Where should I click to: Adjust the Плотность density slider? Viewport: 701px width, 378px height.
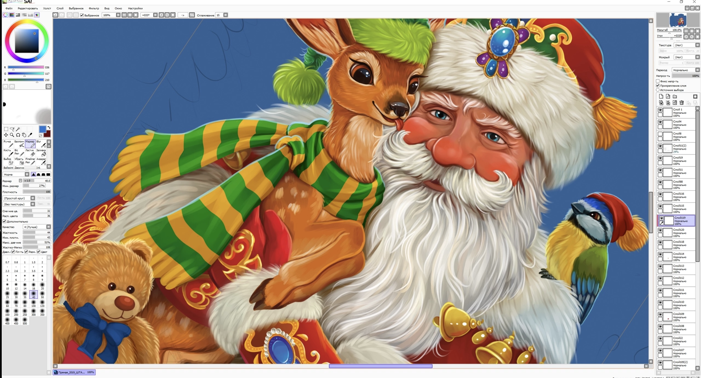(37, 192)
